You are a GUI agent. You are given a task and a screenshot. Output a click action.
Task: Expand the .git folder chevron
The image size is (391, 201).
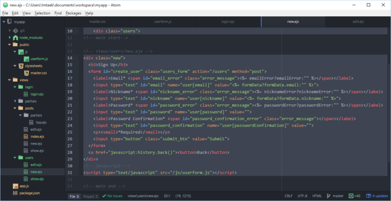(x=10, y=31)
